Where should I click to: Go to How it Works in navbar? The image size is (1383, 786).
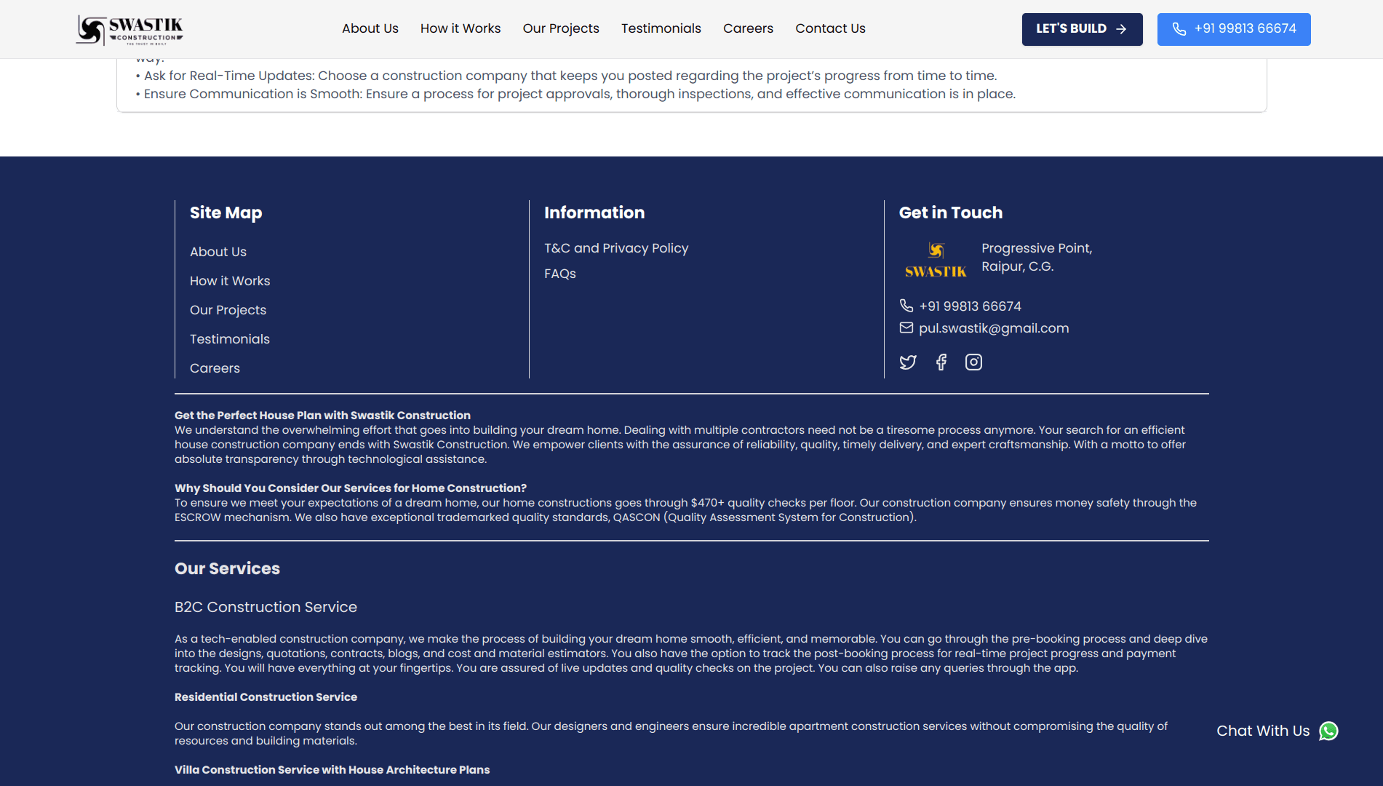point(460,28)
